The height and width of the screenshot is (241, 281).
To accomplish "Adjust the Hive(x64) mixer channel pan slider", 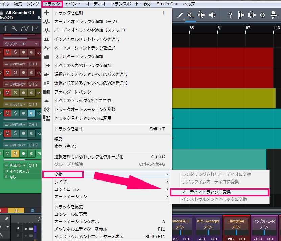I will tap(236, 233).
